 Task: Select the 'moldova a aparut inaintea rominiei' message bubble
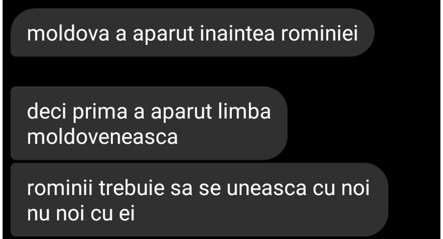pyautogui.click(x=193, y=32)
